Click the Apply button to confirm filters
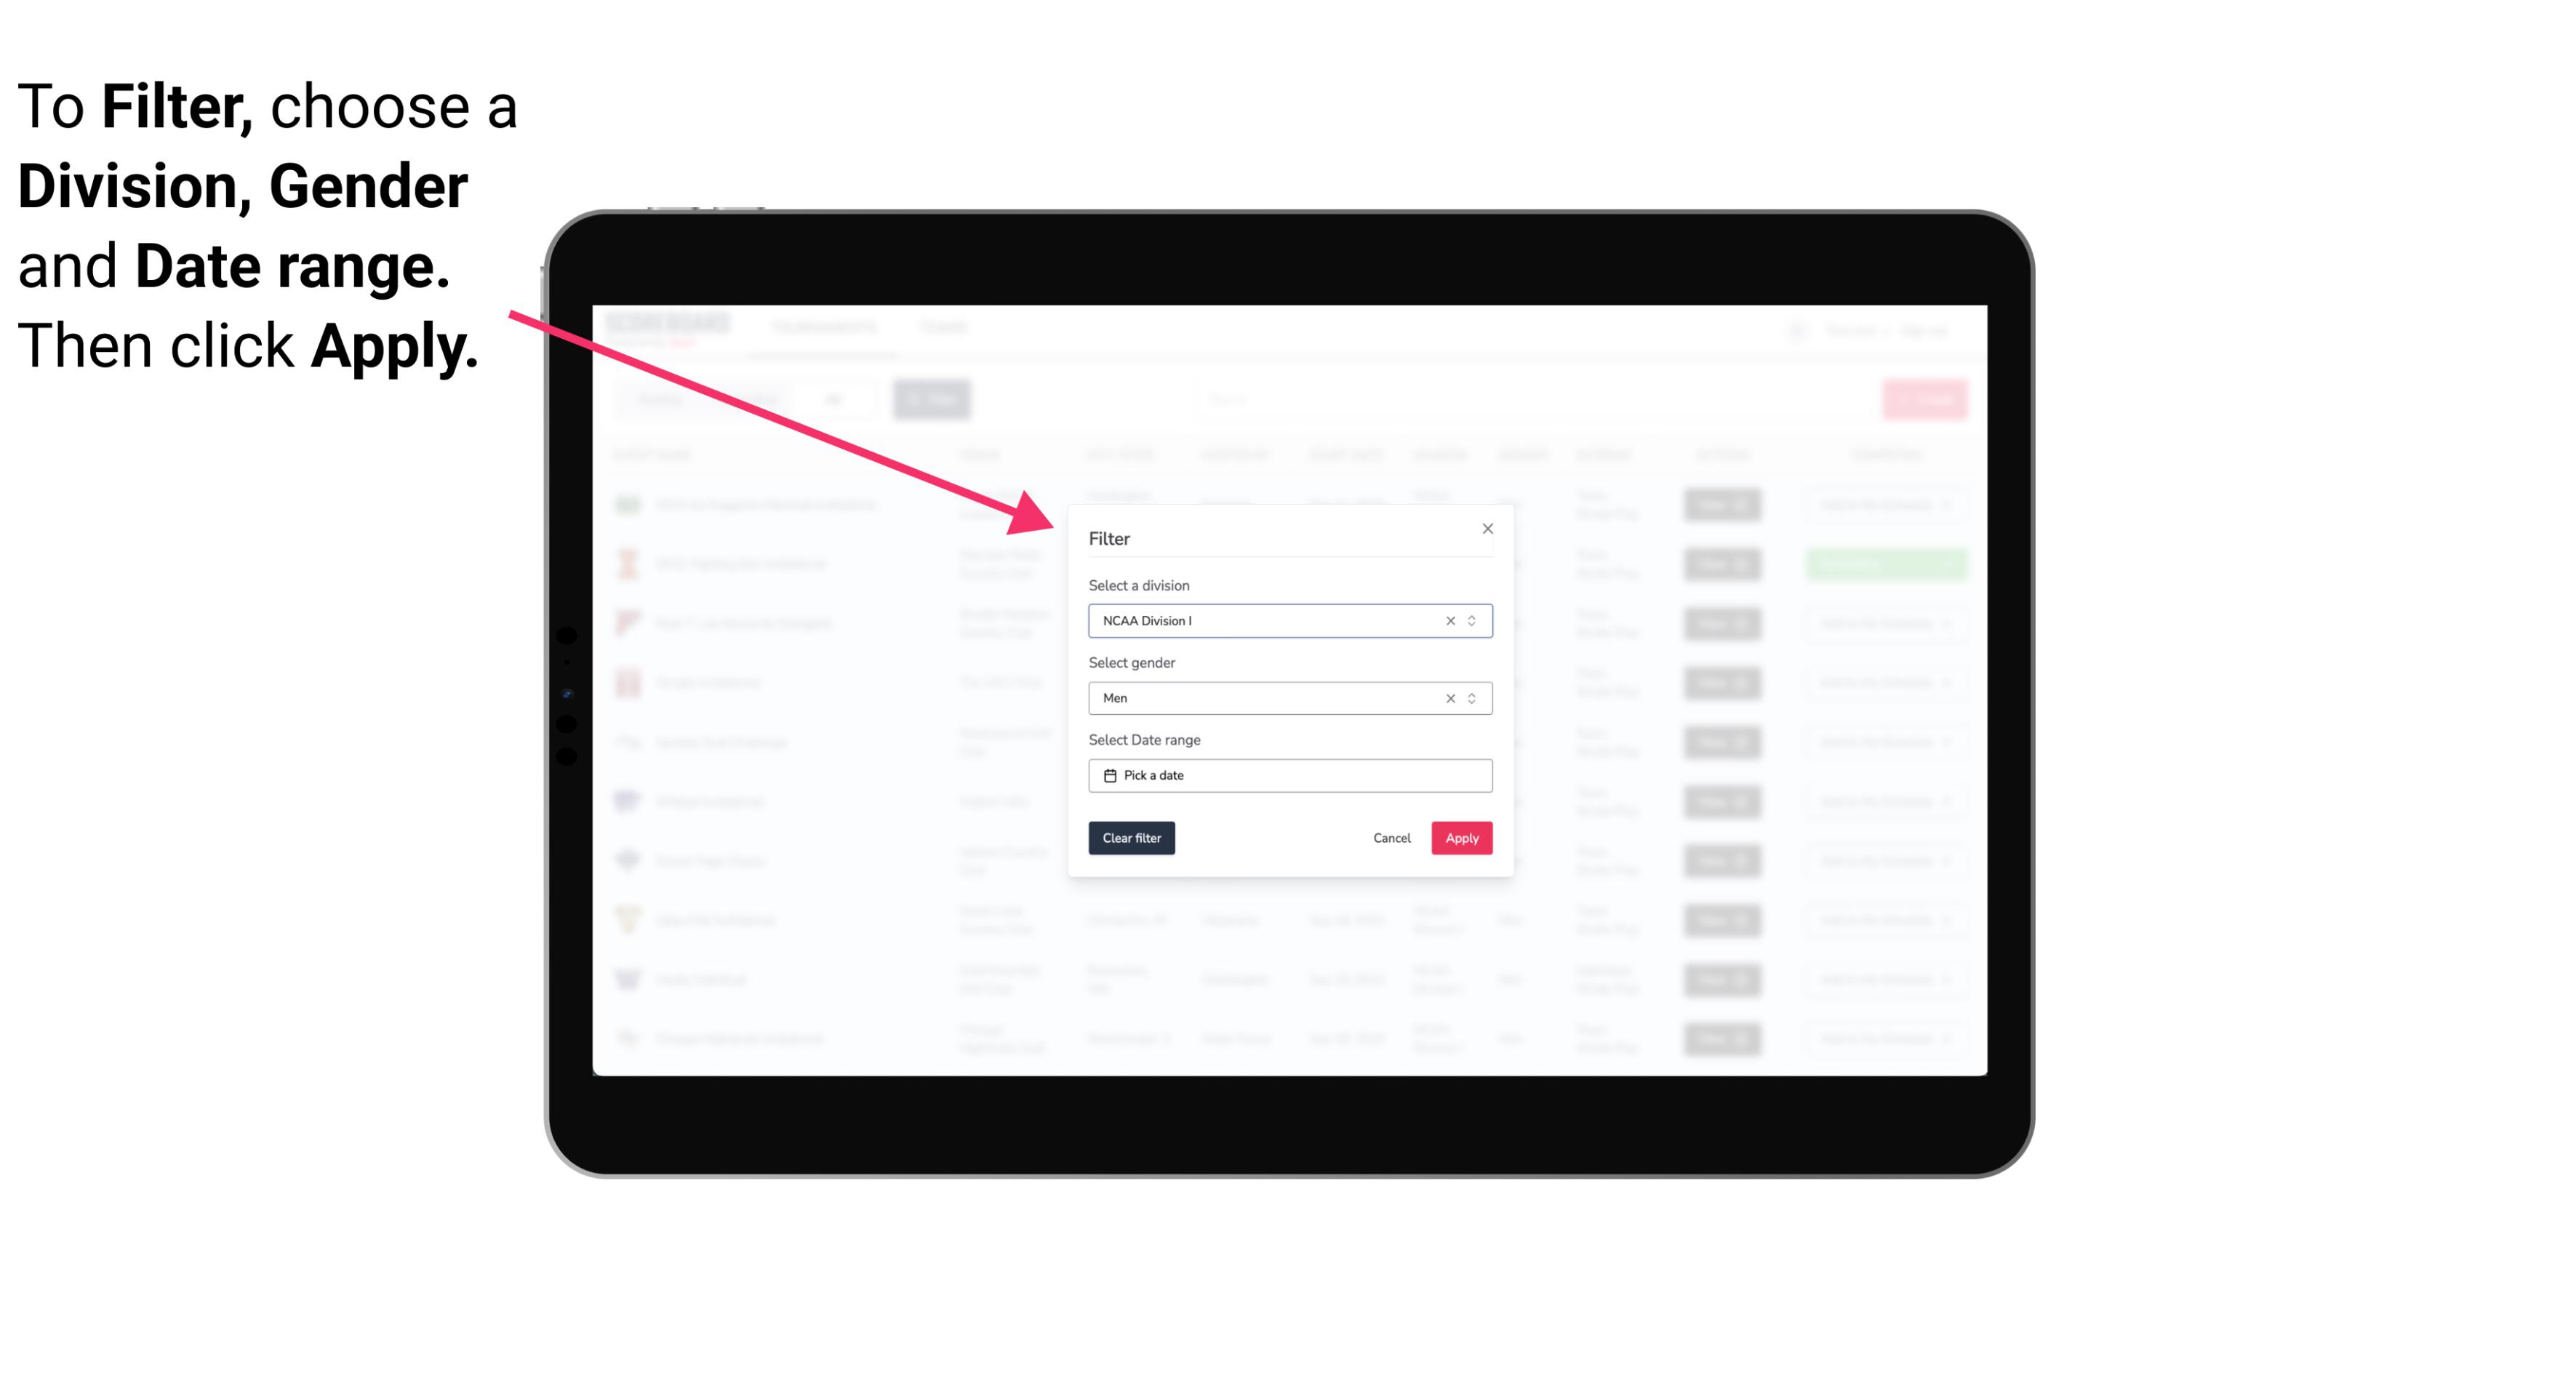Image resolution: width=2576 pixels, height=1386 pixels. [x=1460, y=838]
